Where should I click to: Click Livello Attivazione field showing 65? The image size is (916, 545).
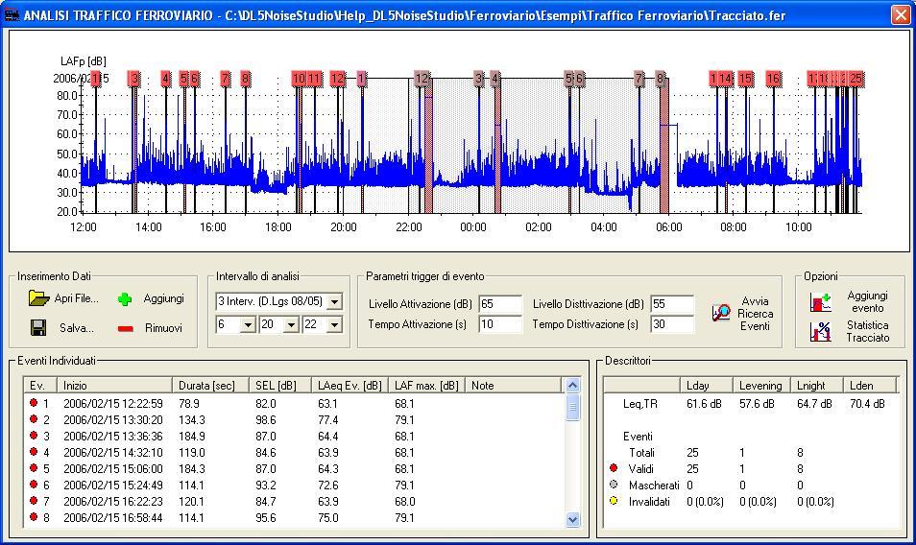500,304
